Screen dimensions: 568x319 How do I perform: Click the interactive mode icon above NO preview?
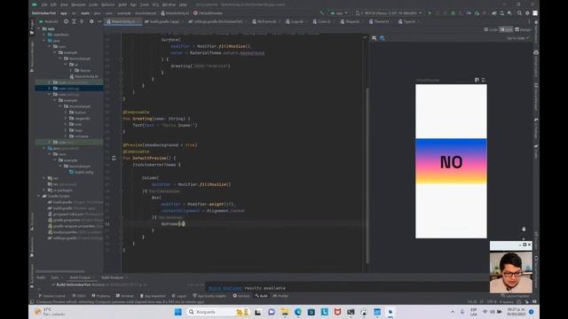[x=477, y=80]
